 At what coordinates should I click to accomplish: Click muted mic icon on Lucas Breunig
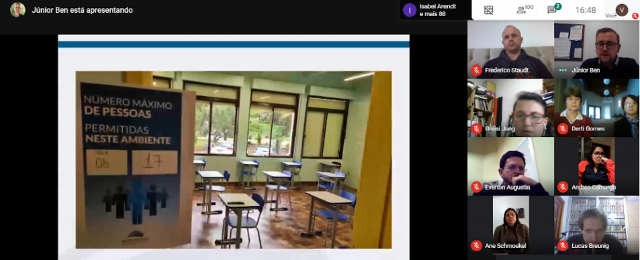[563, 246]
